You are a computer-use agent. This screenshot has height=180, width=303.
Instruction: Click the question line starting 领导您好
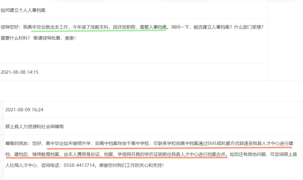click(132, 27)
